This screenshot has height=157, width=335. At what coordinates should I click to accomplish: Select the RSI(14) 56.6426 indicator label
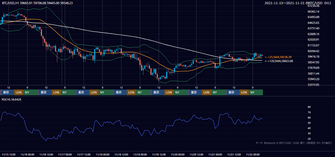pos(12,99)
